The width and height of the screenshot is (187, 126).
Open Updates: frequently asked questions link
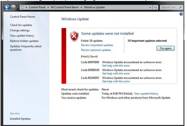tap(26, 48)
